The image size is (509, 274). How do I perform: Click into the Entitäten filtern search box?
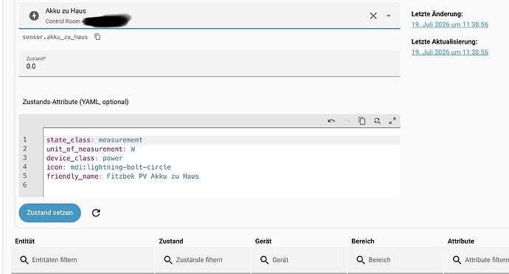[x=83, y=260]
